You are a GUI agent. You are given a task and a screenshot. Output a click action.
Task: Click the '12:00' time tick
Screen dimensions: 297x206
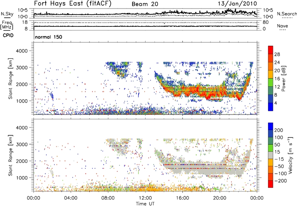click(x=145, y=198)
